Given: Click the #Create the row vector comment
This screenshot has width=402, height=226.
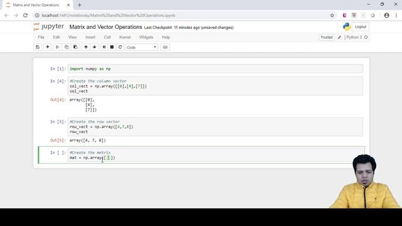Looking at the screenshot, I should pyautogui.click(x=95, y=122).
